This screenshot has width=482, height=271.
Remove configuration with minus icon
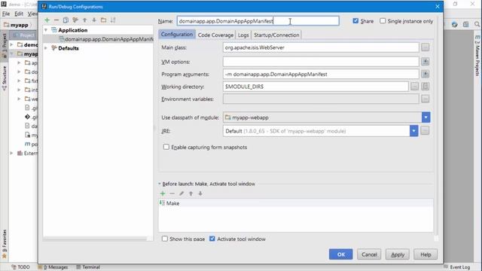(56, 20)
